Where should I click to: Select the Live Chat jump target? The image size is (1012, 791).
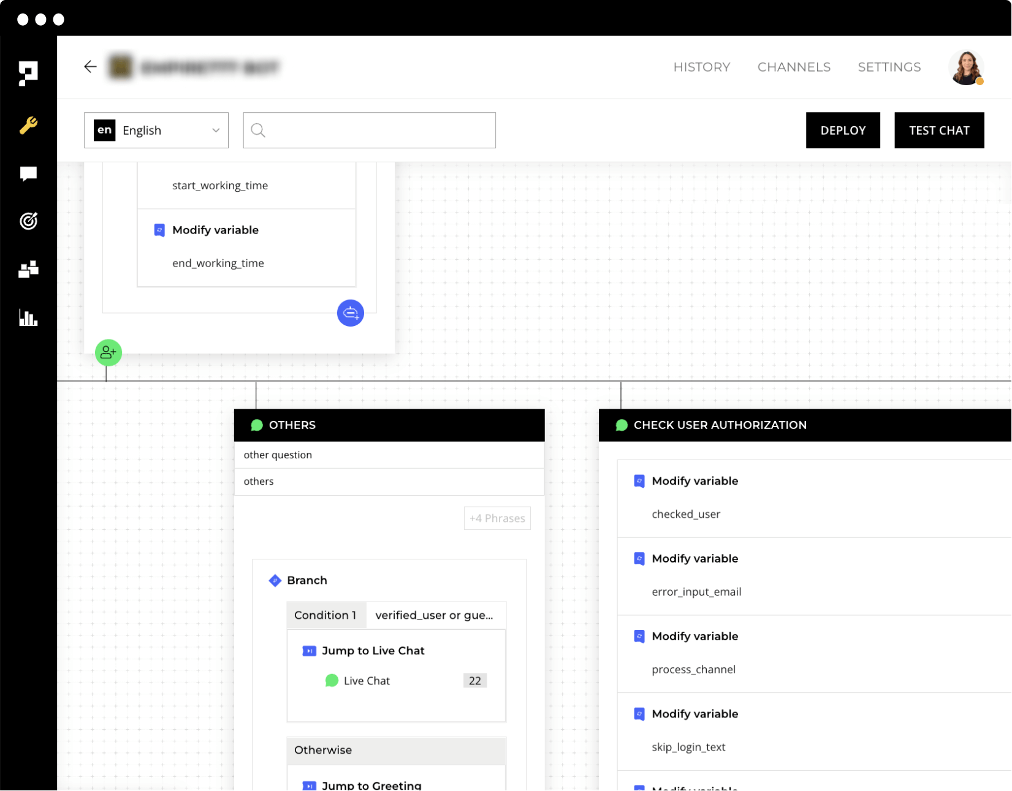click(366, 681)
